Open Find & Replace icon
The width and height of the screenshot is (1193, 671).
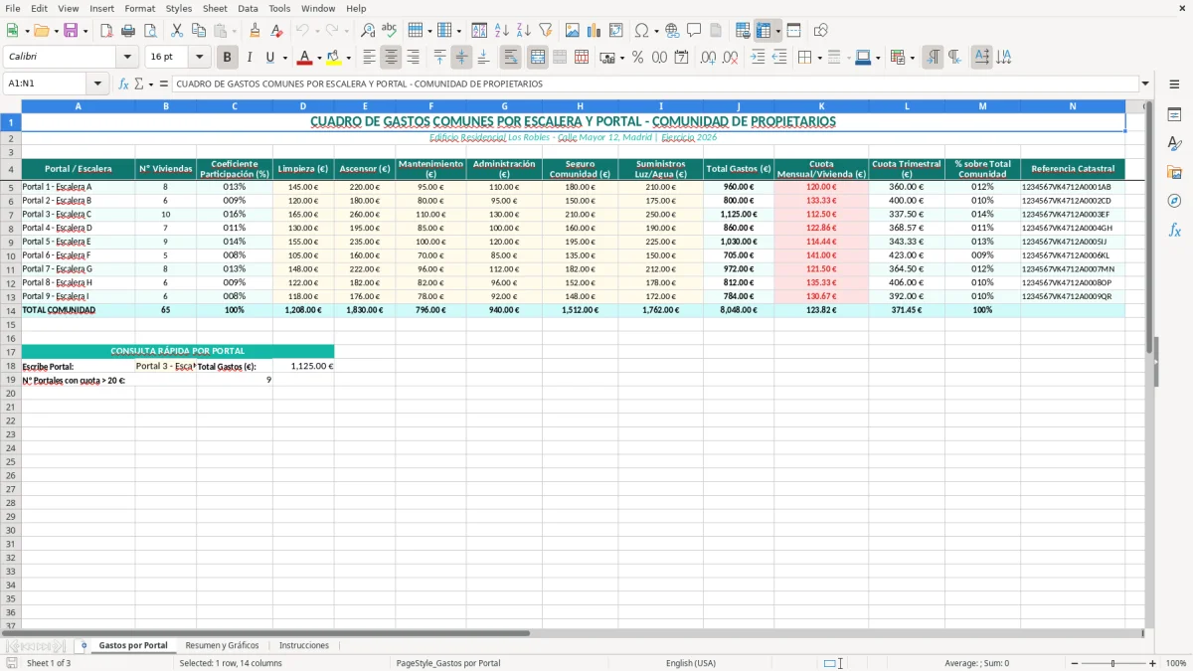coord(368,31)
